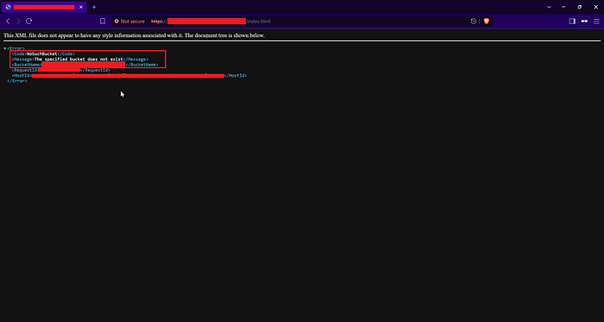Click "The specified bucket does not exist" message
Screen dimensions: 604x322
click(79, 59)
